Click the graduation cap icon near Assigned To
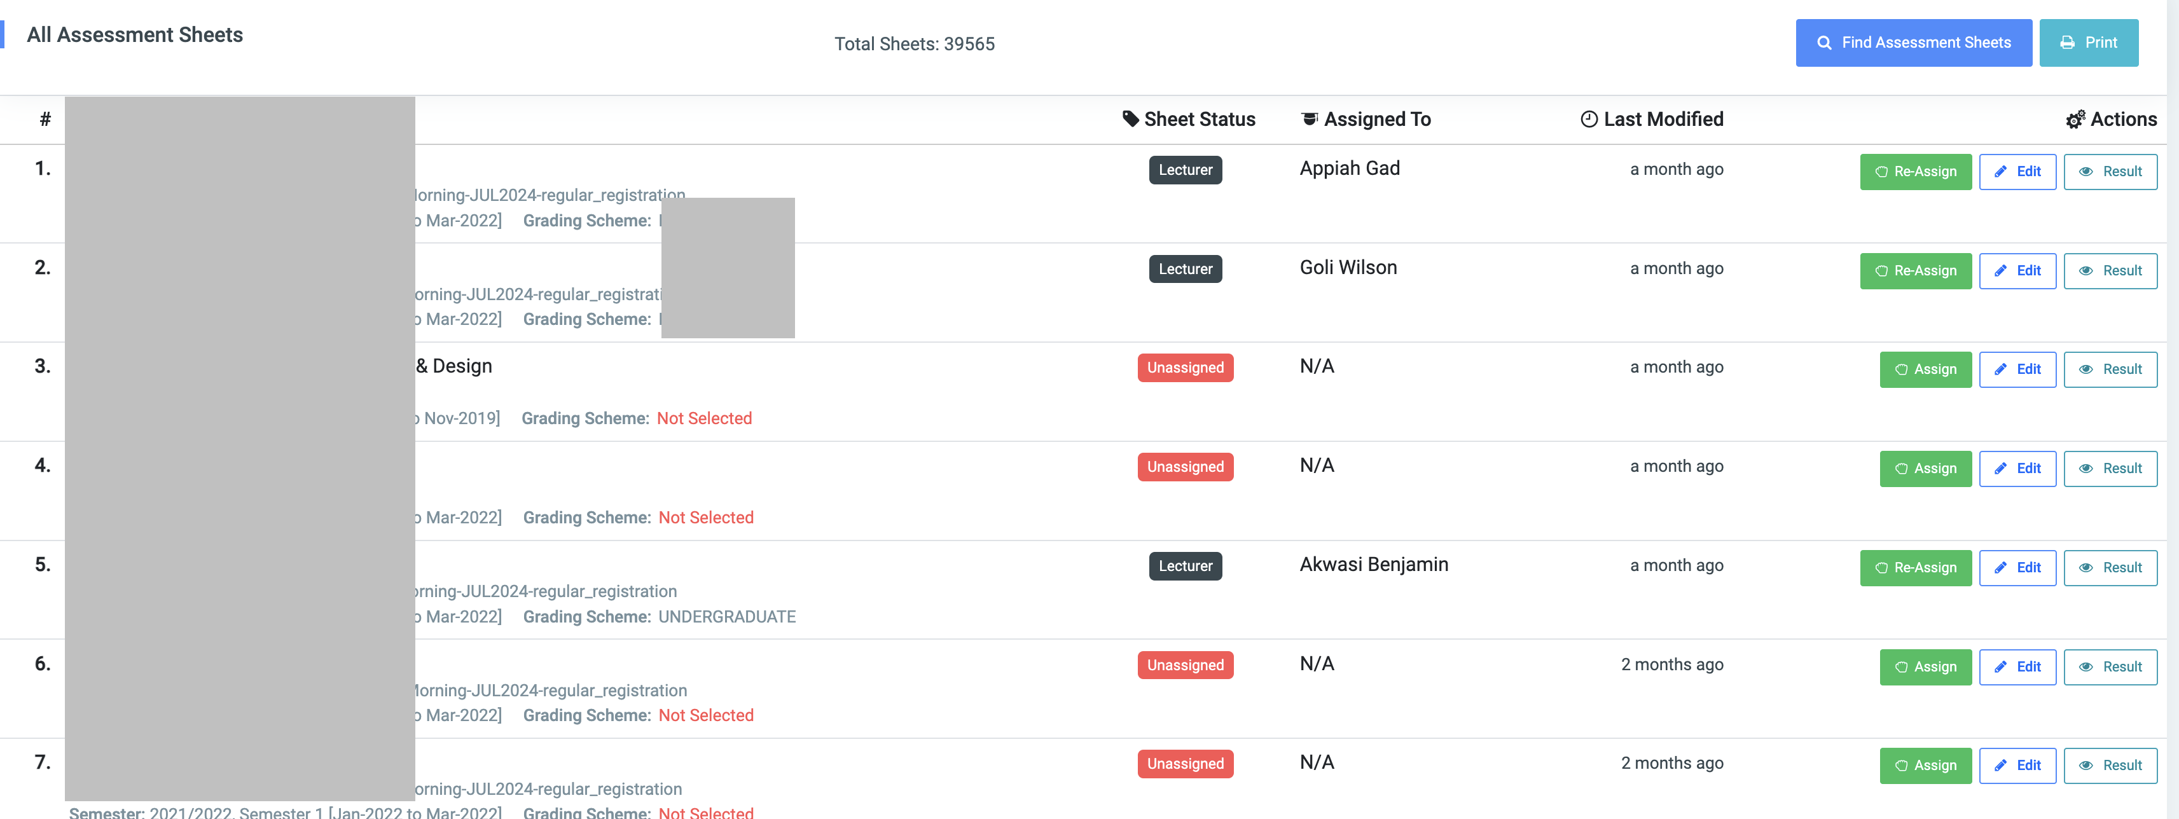 pyautogui.click(x=1310, y=120)
